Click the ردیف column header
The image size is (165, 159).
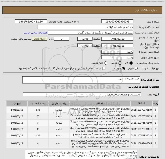click(x=156, y=104)
